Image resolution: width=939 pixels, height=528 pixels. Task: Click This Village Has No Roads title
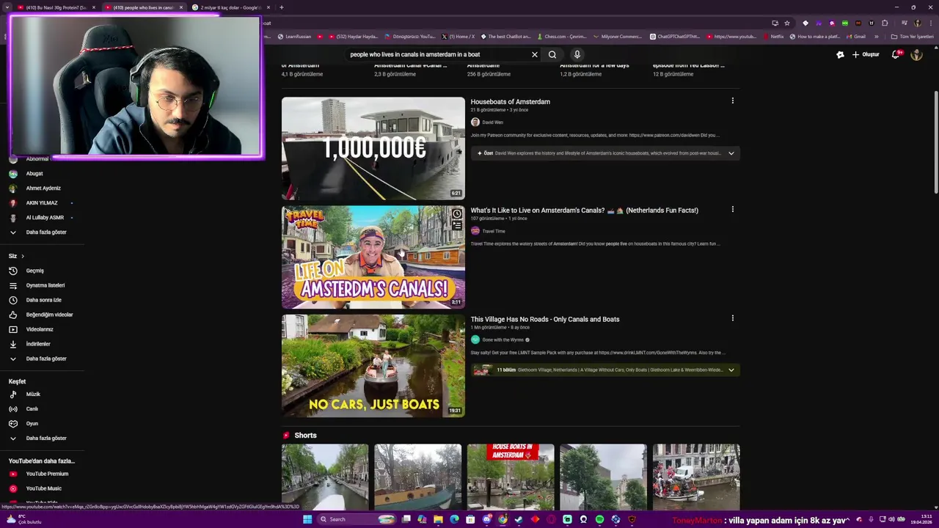pyautogui.click(x=545, y=320)
